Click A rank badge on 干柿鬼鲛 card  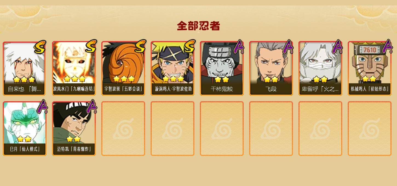238,47
